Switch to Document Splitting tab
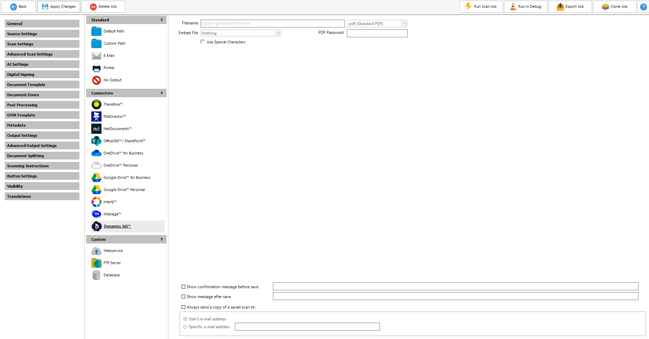 pos(42,156)
